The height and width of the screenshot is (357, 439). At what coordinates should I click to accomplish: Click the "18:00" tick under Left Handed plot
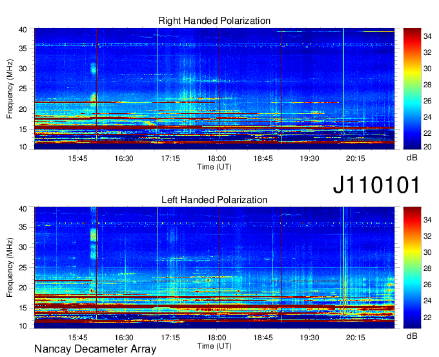click(217, 338)
